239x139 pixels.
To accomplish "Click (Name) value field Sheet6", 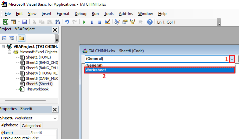I will pyautogui.click(x=43, y=133).
